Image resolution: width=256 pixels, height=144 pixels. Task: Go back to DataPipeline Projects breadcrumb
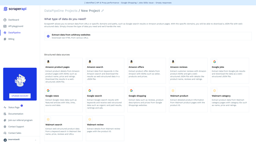pos(61,11)
